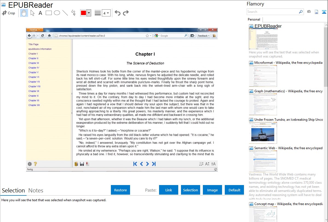Switch to the Notes tab
Image resolution: width=328 pixels, height=222 pixels.
click(36, 191)
